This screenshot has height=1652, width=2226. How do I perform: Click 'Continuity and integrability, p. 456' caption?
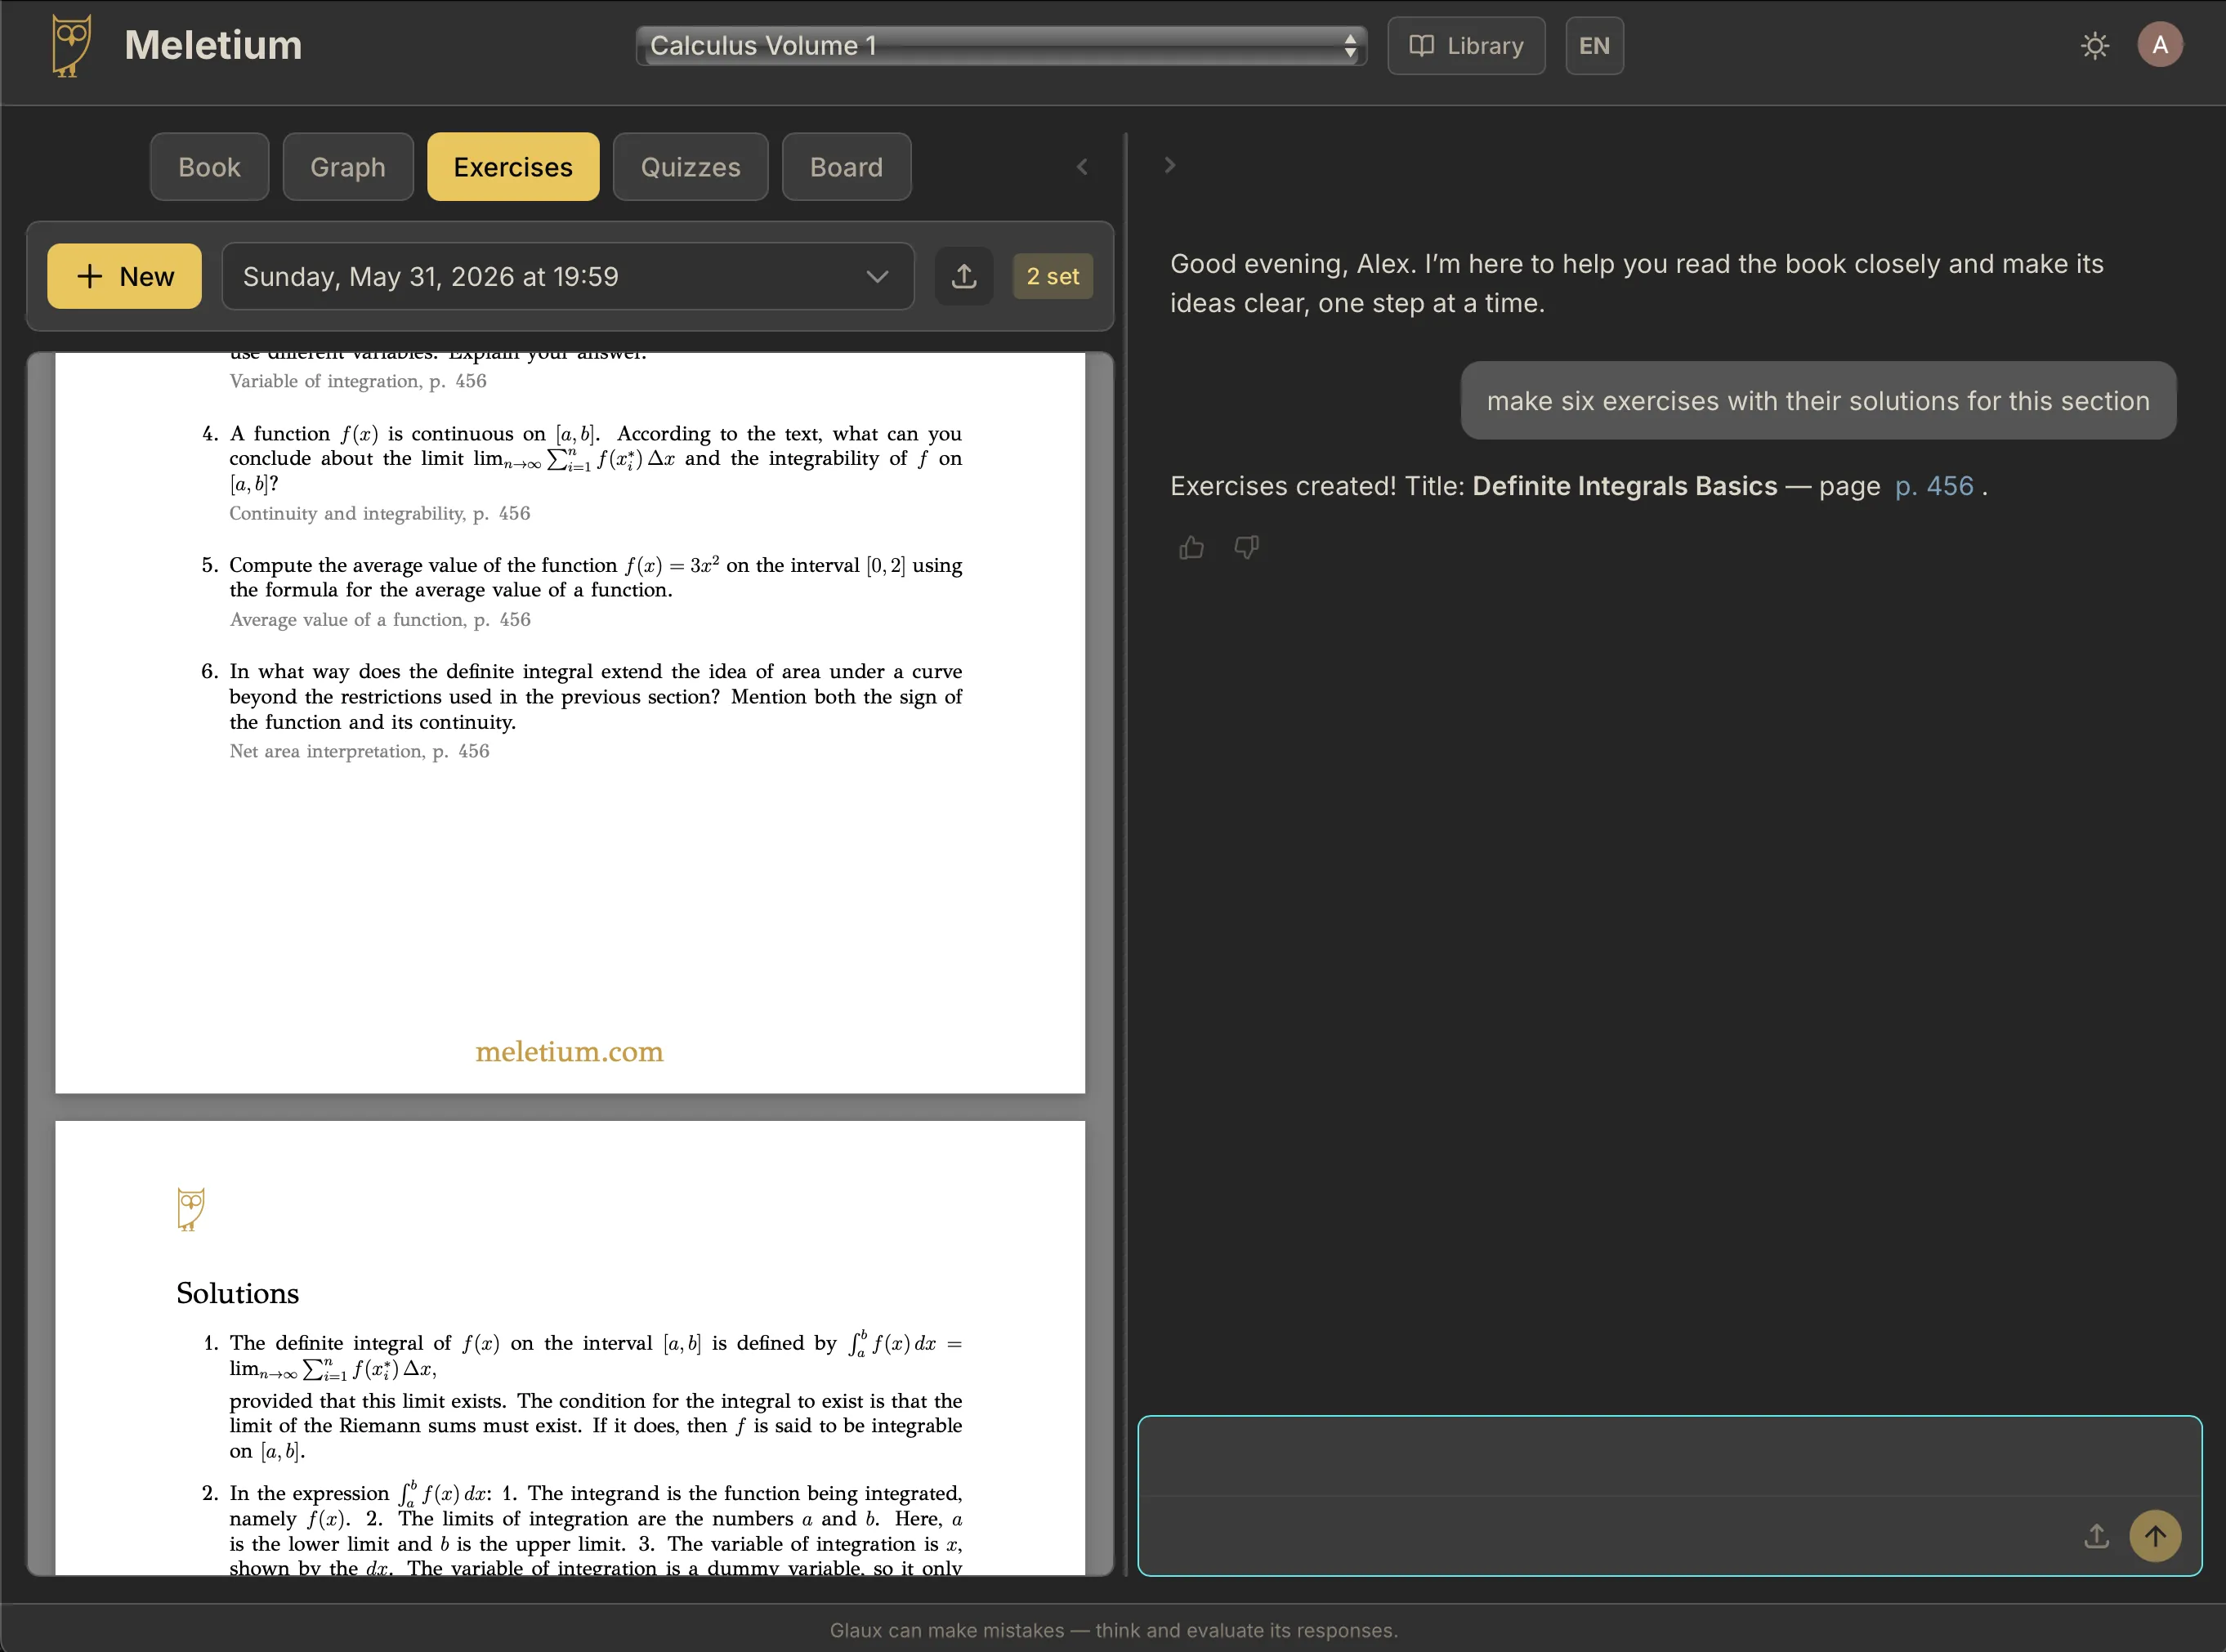(380, 513)
